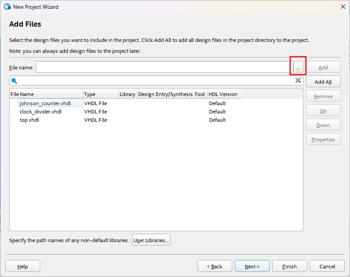
Task: Click Add All to include all files
Action: click(x=323, y=82)
